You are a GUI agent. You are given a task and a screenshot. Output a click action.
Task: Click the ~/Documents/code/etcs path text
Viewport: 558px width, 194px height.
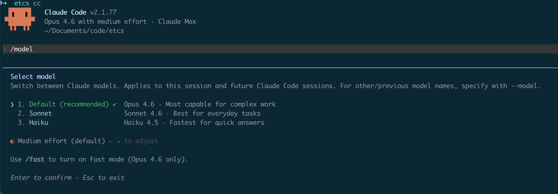84,31
